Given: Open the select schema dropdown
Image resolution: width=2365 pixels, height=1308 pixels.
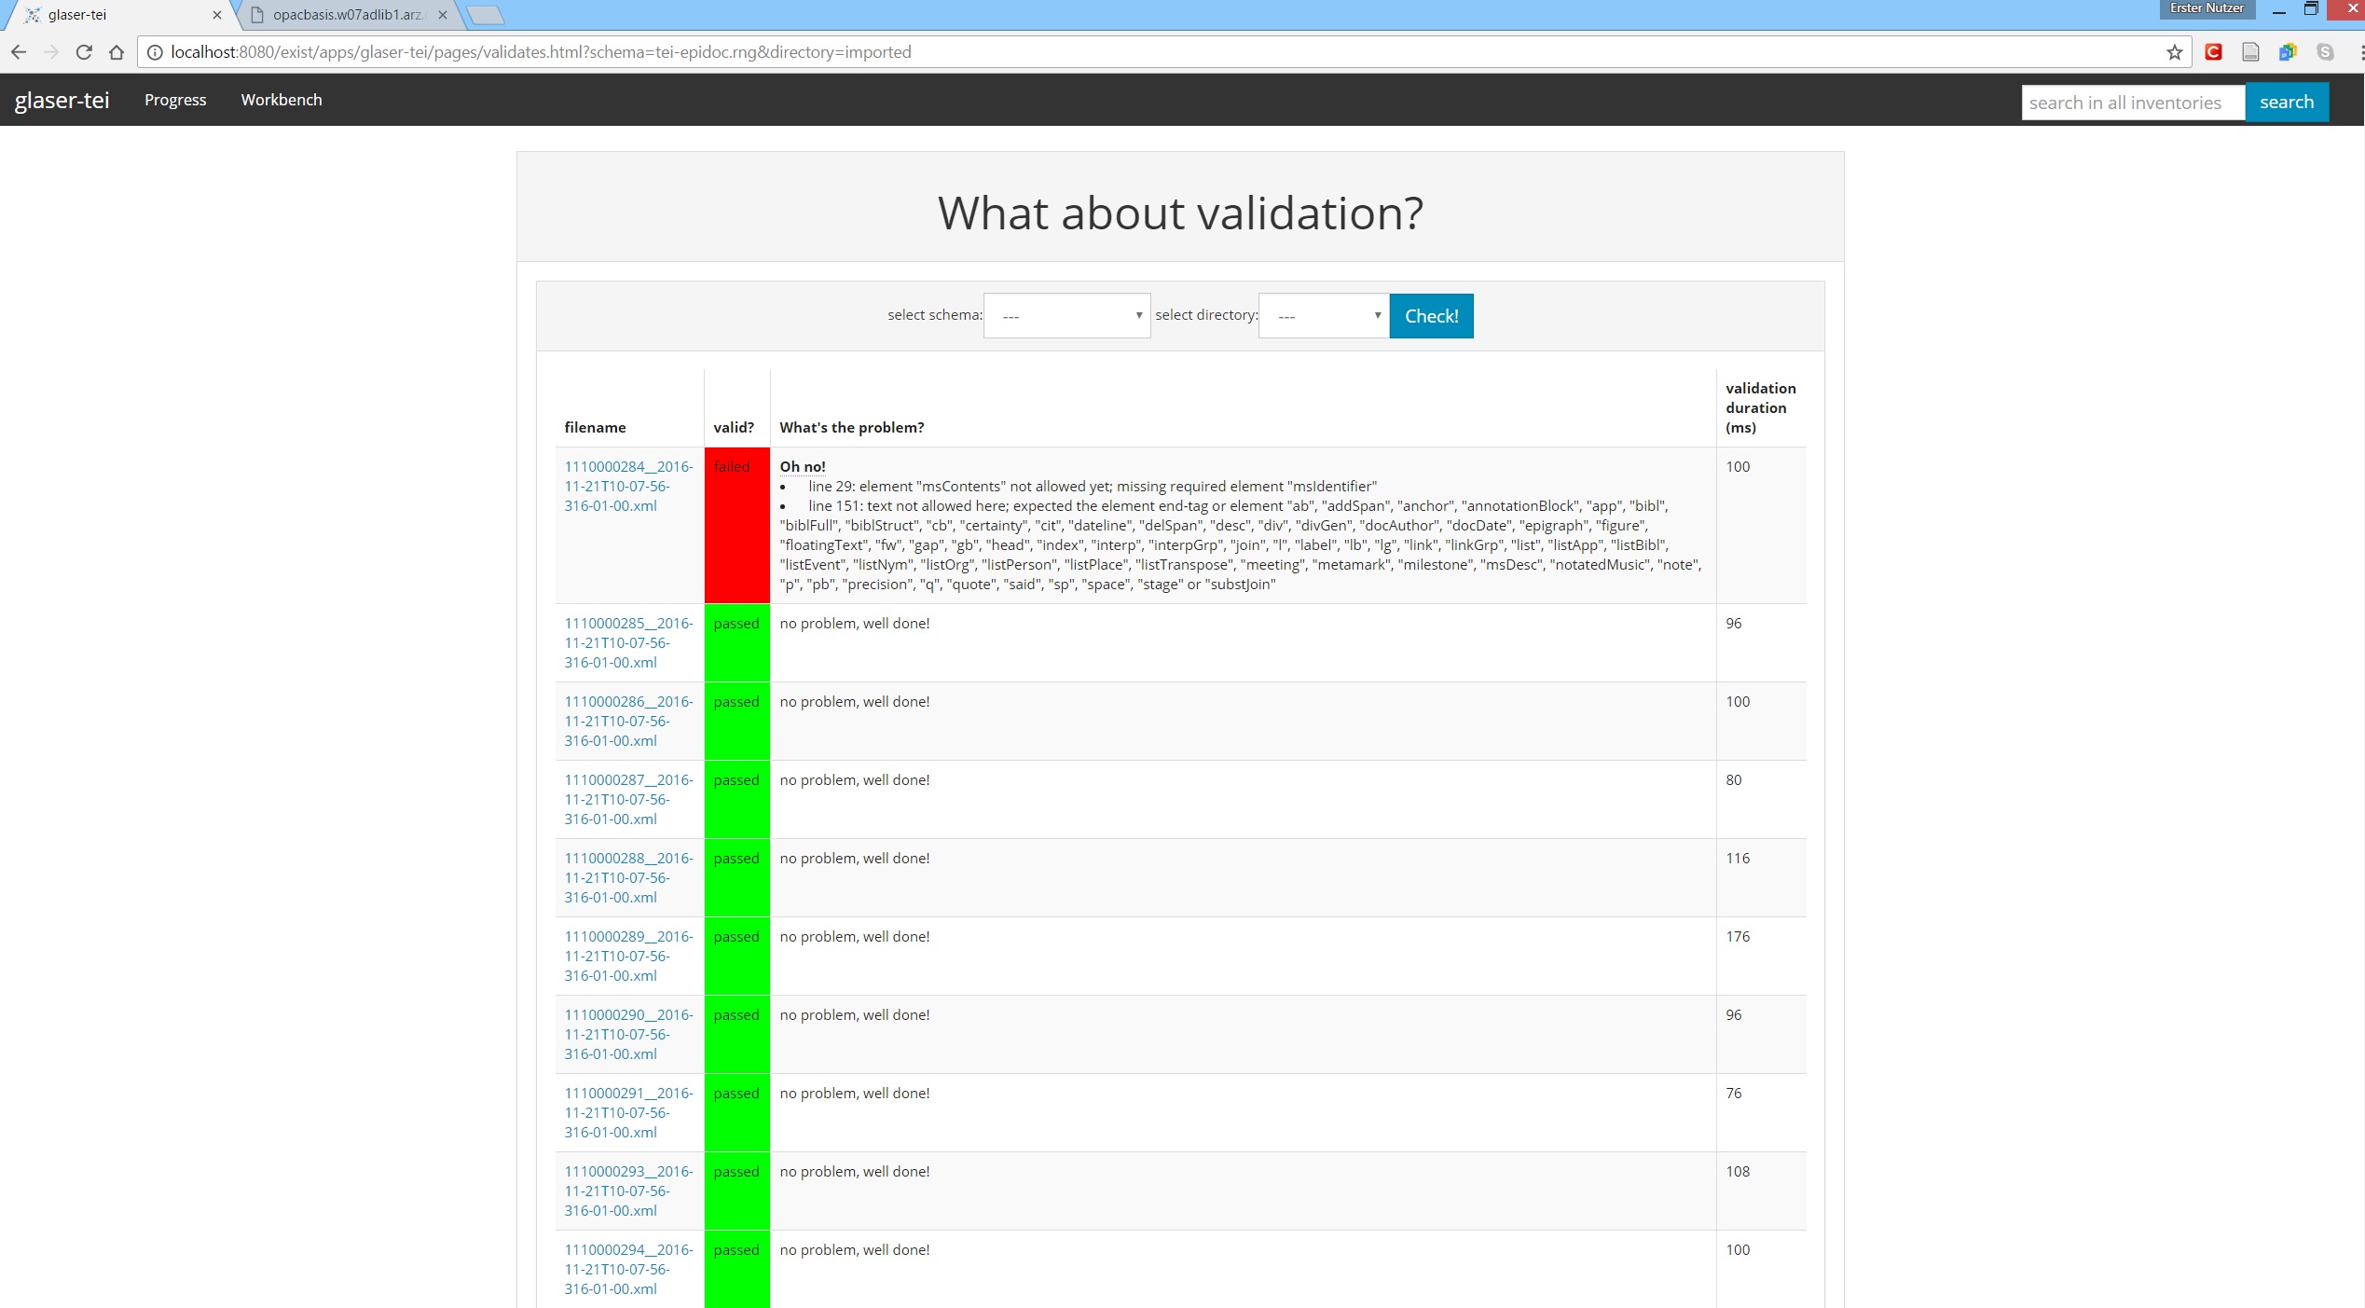Looking at the screenshot, I should 1066,316.
